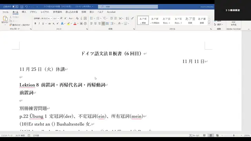Open the font size dropdown
The width and height of the screenshot is (251, 141).
(58, 18)
